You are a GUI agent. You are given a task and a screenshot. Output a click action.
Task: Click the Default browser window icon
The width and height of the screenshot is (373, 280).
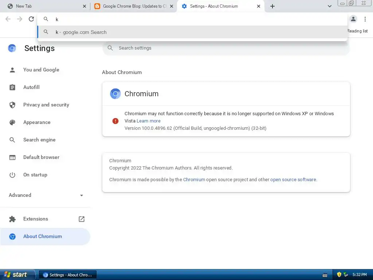(12, 157)
